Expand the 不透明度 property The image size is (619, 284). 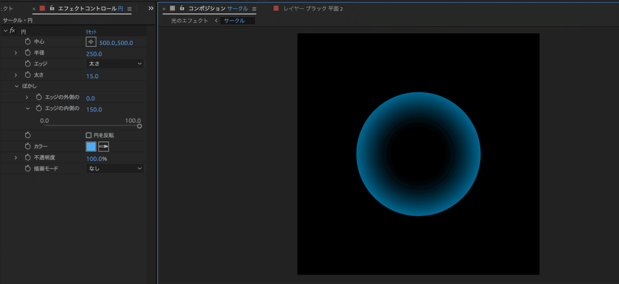coord(16,157)
